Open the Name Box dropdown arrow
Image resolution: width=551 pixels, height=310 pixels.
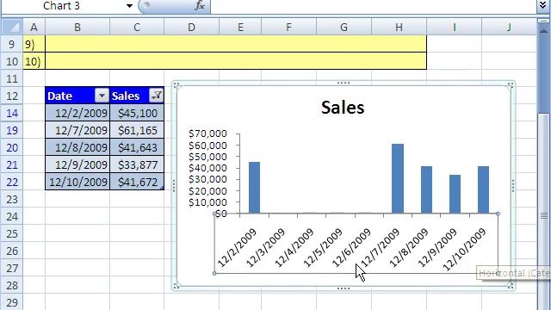point(129,6)
